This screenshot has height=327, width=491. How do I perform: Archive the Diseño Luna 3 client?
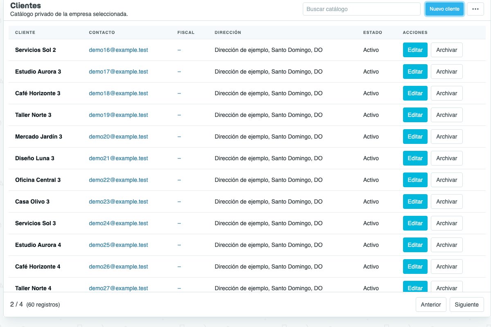pyautogui.click(x=447, y=158)
